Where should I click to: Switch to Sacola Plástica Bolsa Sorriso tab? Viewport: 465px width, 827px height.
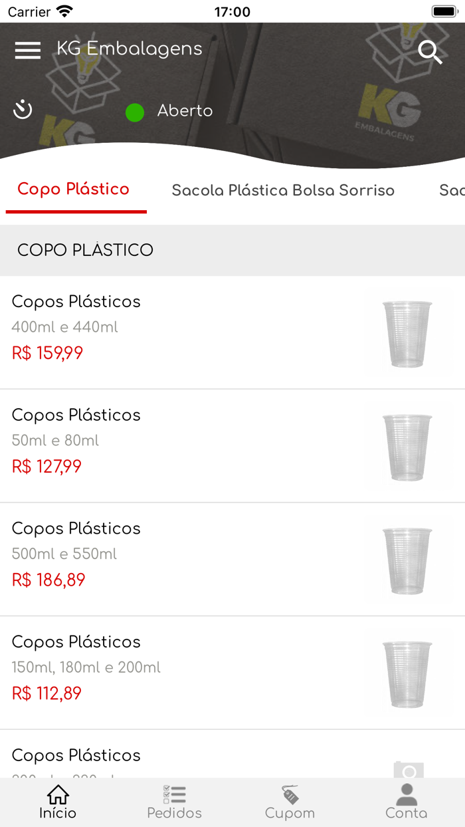(x=283, y=191)
